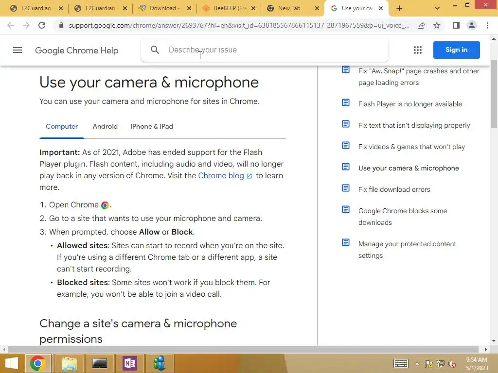Select the Computer platform tab
This screenshot has width=498, height=373.
tap(62, 126)
